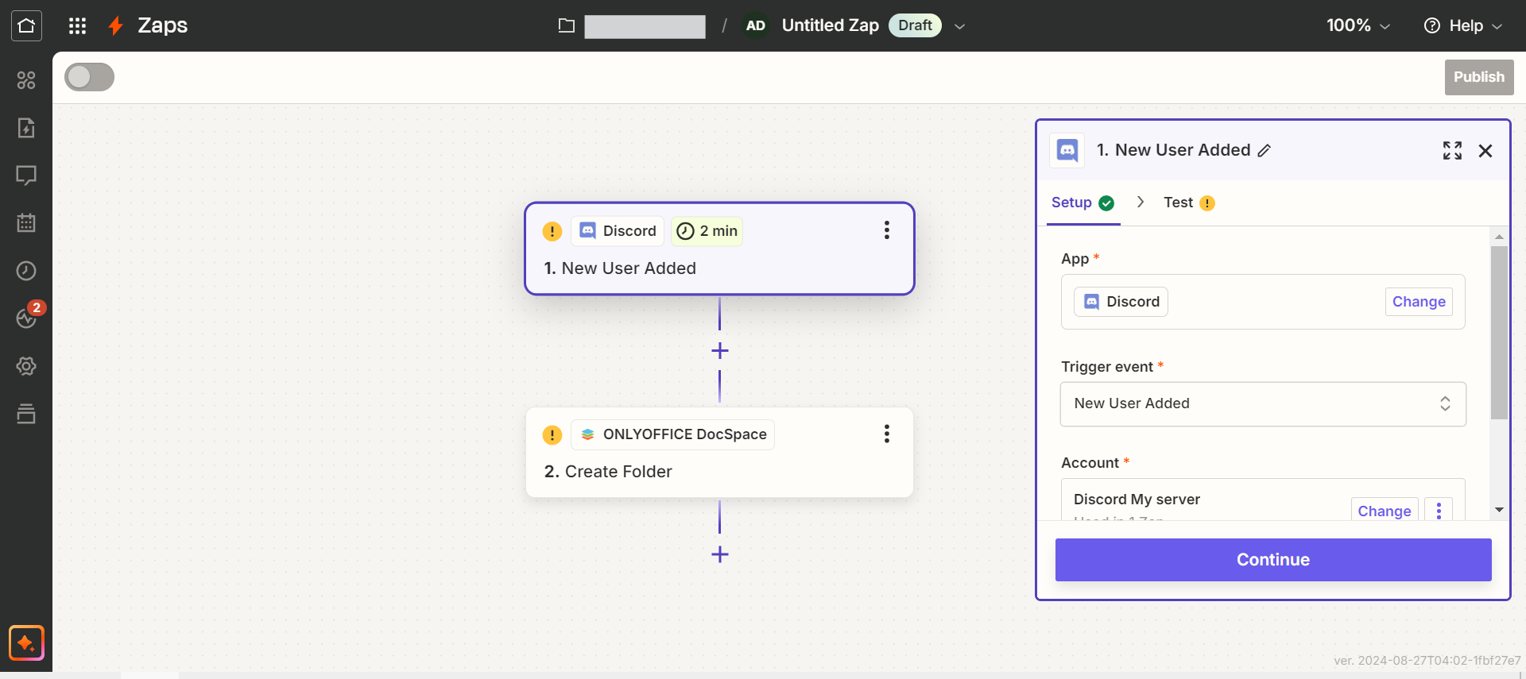Click the yellow Test warning indicator
Screen dimensions: 1526x679
[x=1207, y=203]
